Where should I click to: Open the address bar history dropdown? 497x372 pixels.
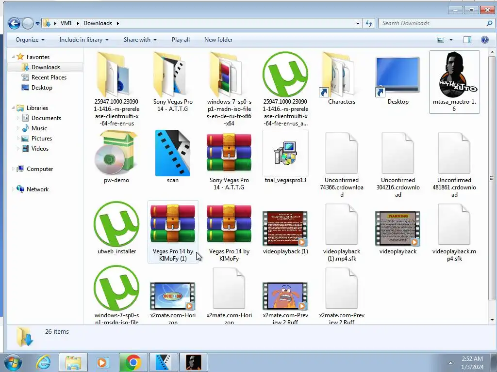(358, 23)
